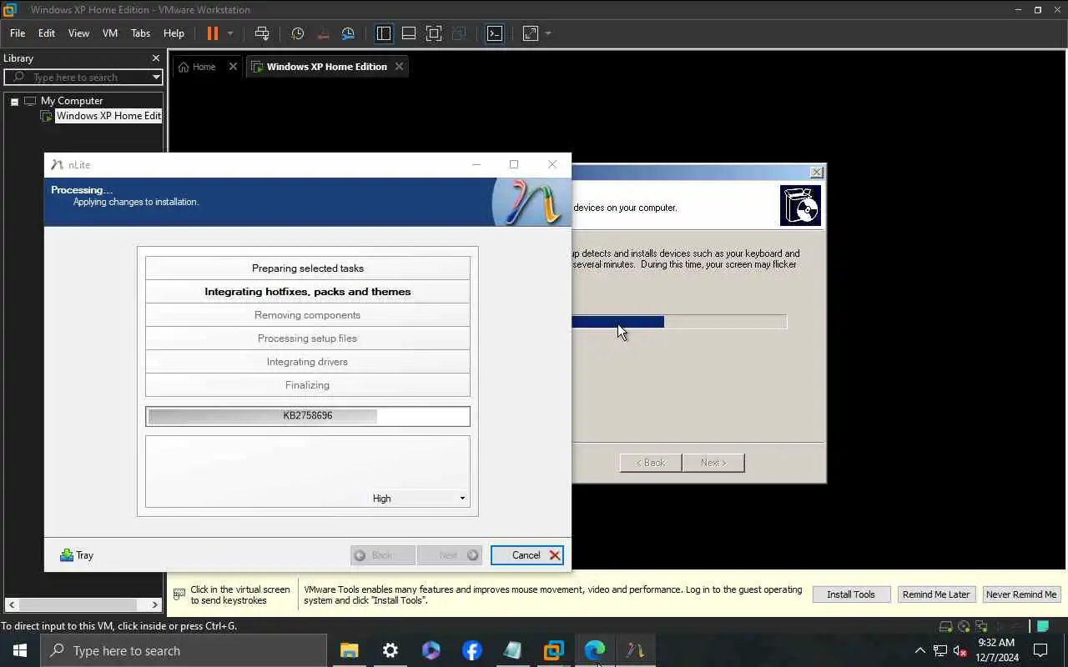Select Windows XP Home Edition in library tree

click(108, 116)
